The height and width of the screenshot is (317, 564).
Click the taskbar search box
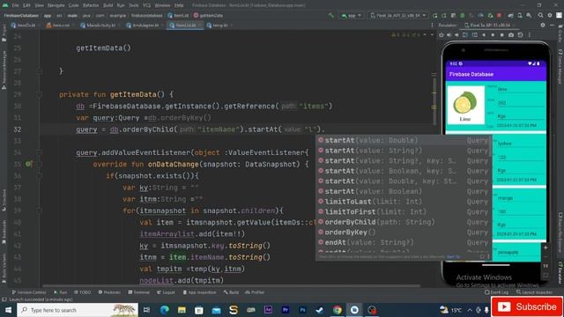tap(78, 310)
